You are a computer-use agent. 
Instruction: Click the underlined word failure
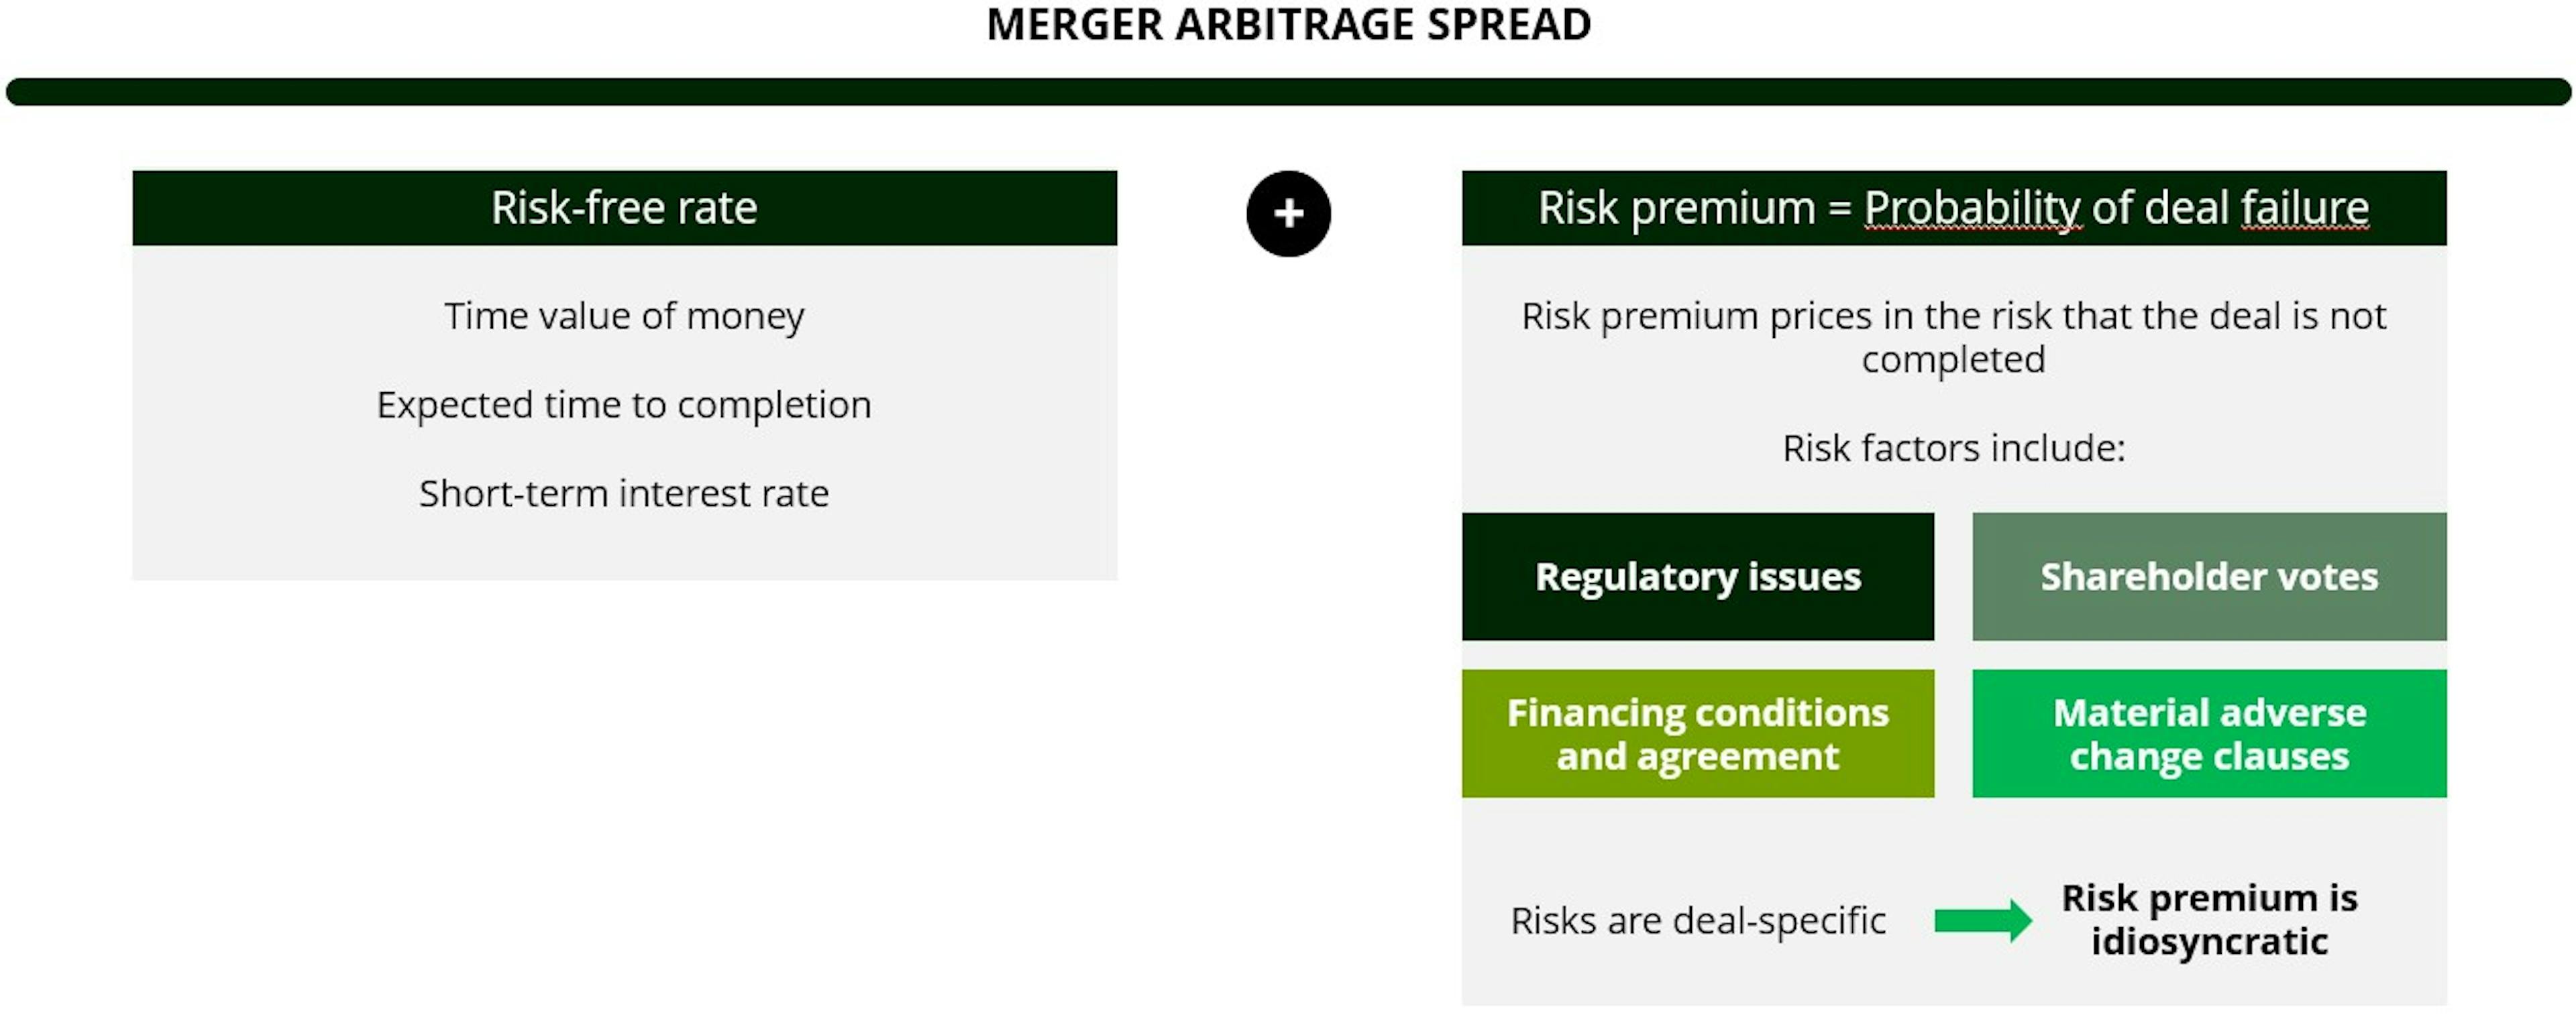pos(2304,208)
